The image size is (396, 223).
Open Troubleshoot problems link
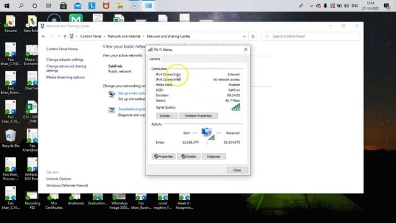pos(132,109)
